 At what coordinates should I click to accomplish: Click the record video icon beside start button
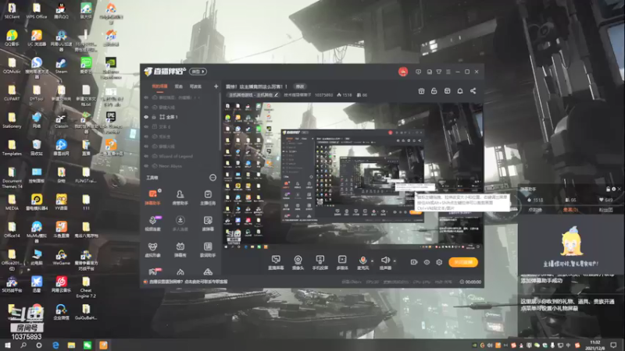[x=414, y=262]
